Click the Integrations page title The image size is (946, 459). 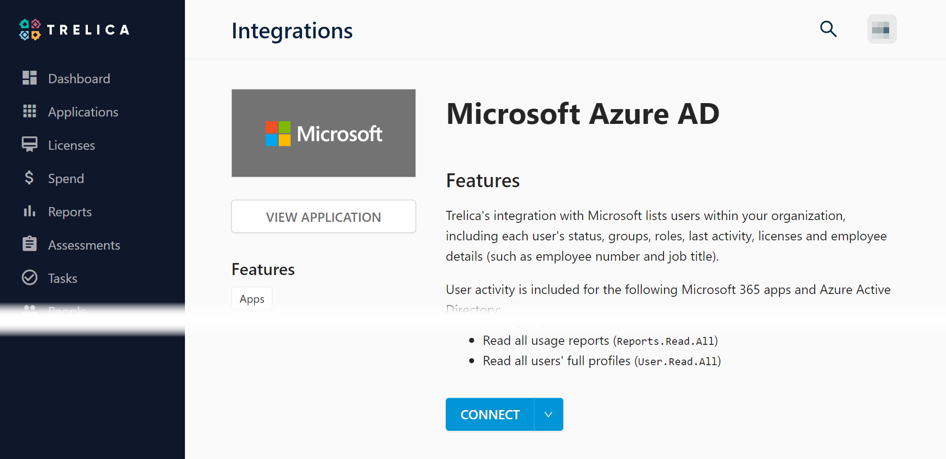[x=292, y=31]
